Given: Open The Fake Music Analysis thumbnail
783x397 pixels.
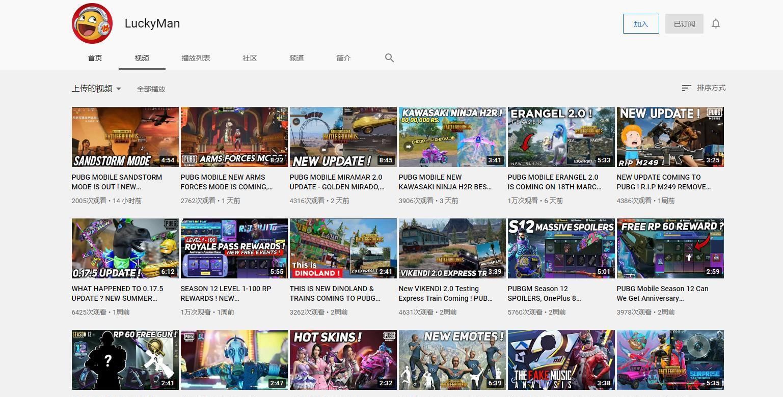Looking at the screenshot, I should (x=561, y=360).
